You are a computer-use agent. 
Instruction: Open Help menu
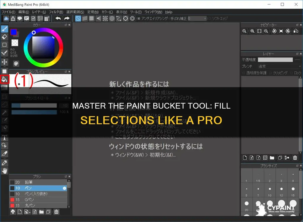coord(169,12)
